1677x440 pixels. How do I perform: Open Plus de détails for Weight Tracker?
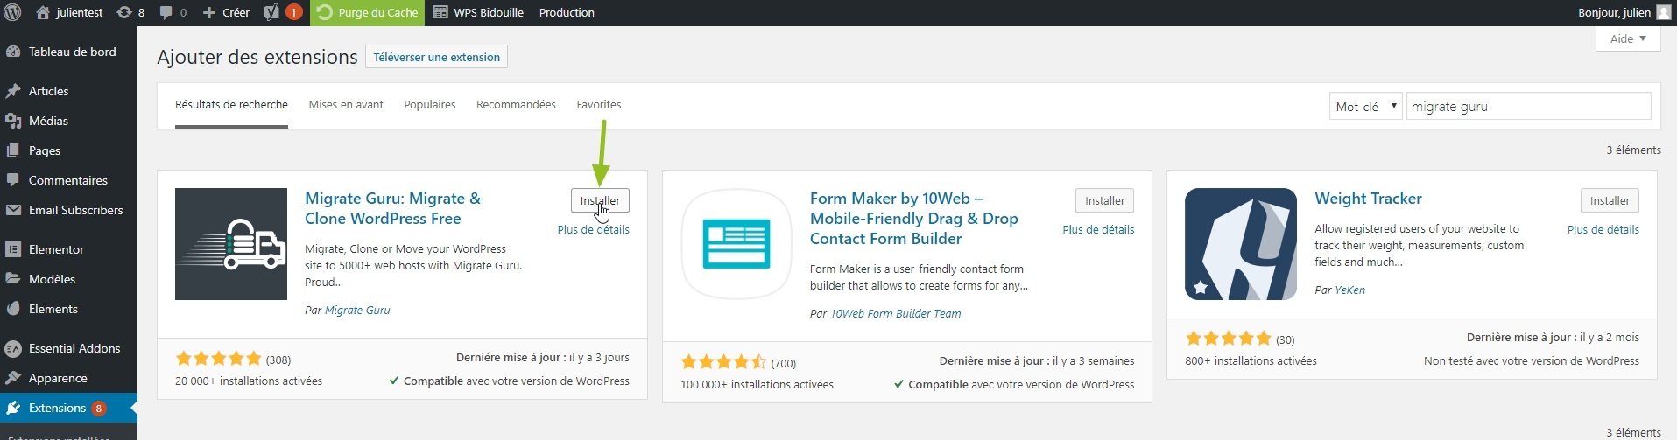coord(1603,229)
